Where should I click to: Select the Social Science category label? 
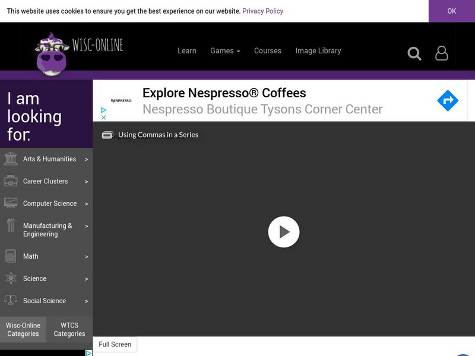click(44, 301)
